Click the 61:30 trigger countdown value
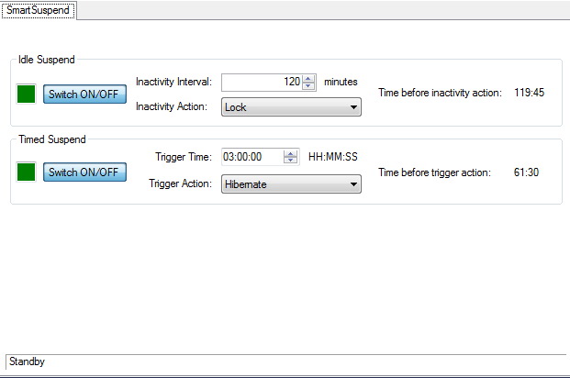 [x=526, y=172]
